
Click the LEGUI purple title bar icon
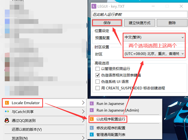(x=94, y=6)
